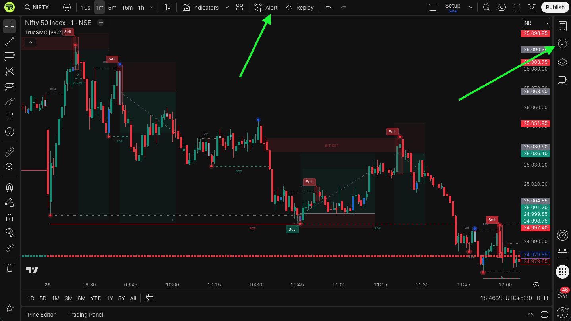Click the trash icon to remove drawings

(10, 268)
